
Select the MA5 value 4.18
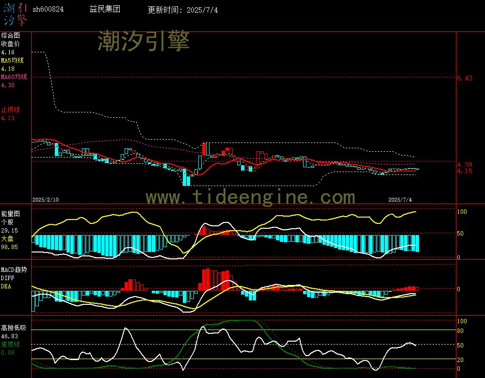point(8,69)
